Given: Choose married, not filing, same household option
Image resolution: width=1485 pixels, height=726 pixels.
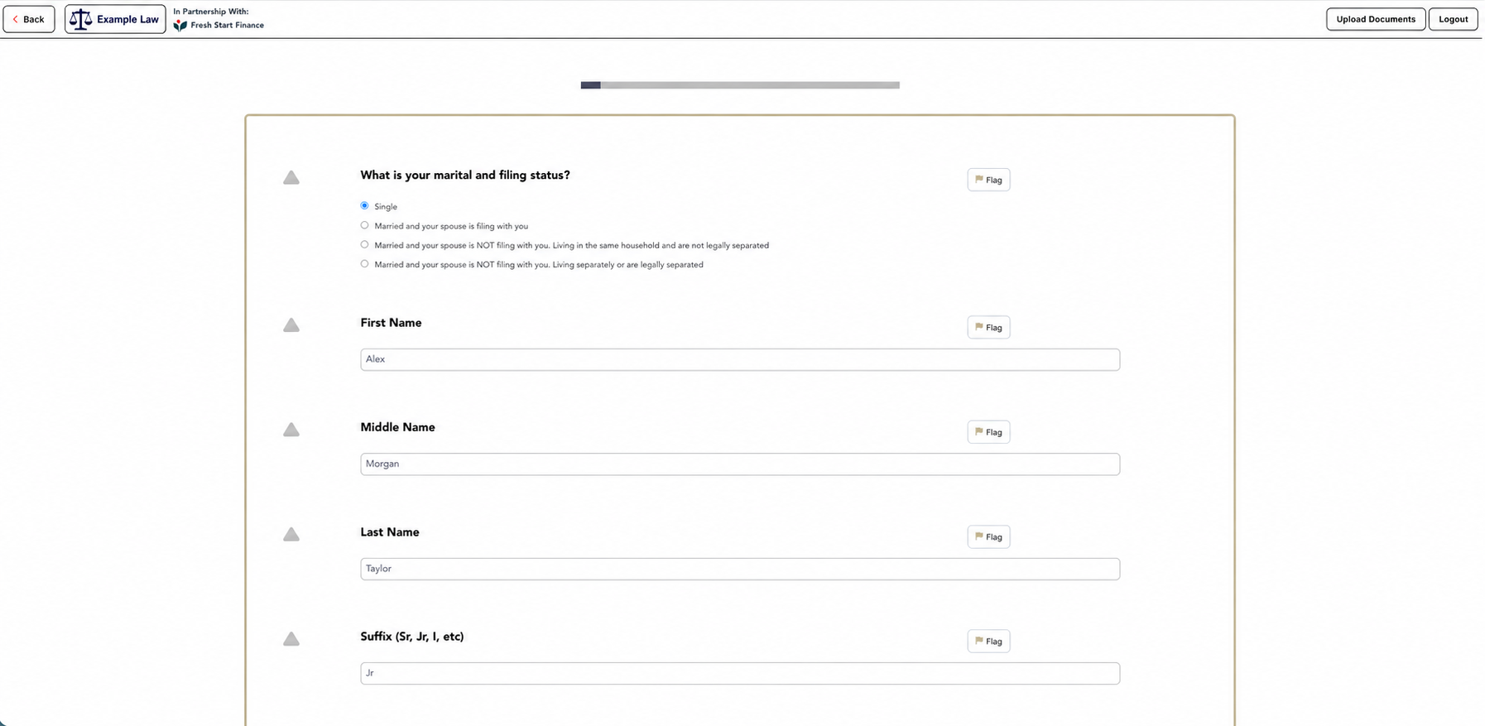Looking at the screenshot, I should point(364,245).
